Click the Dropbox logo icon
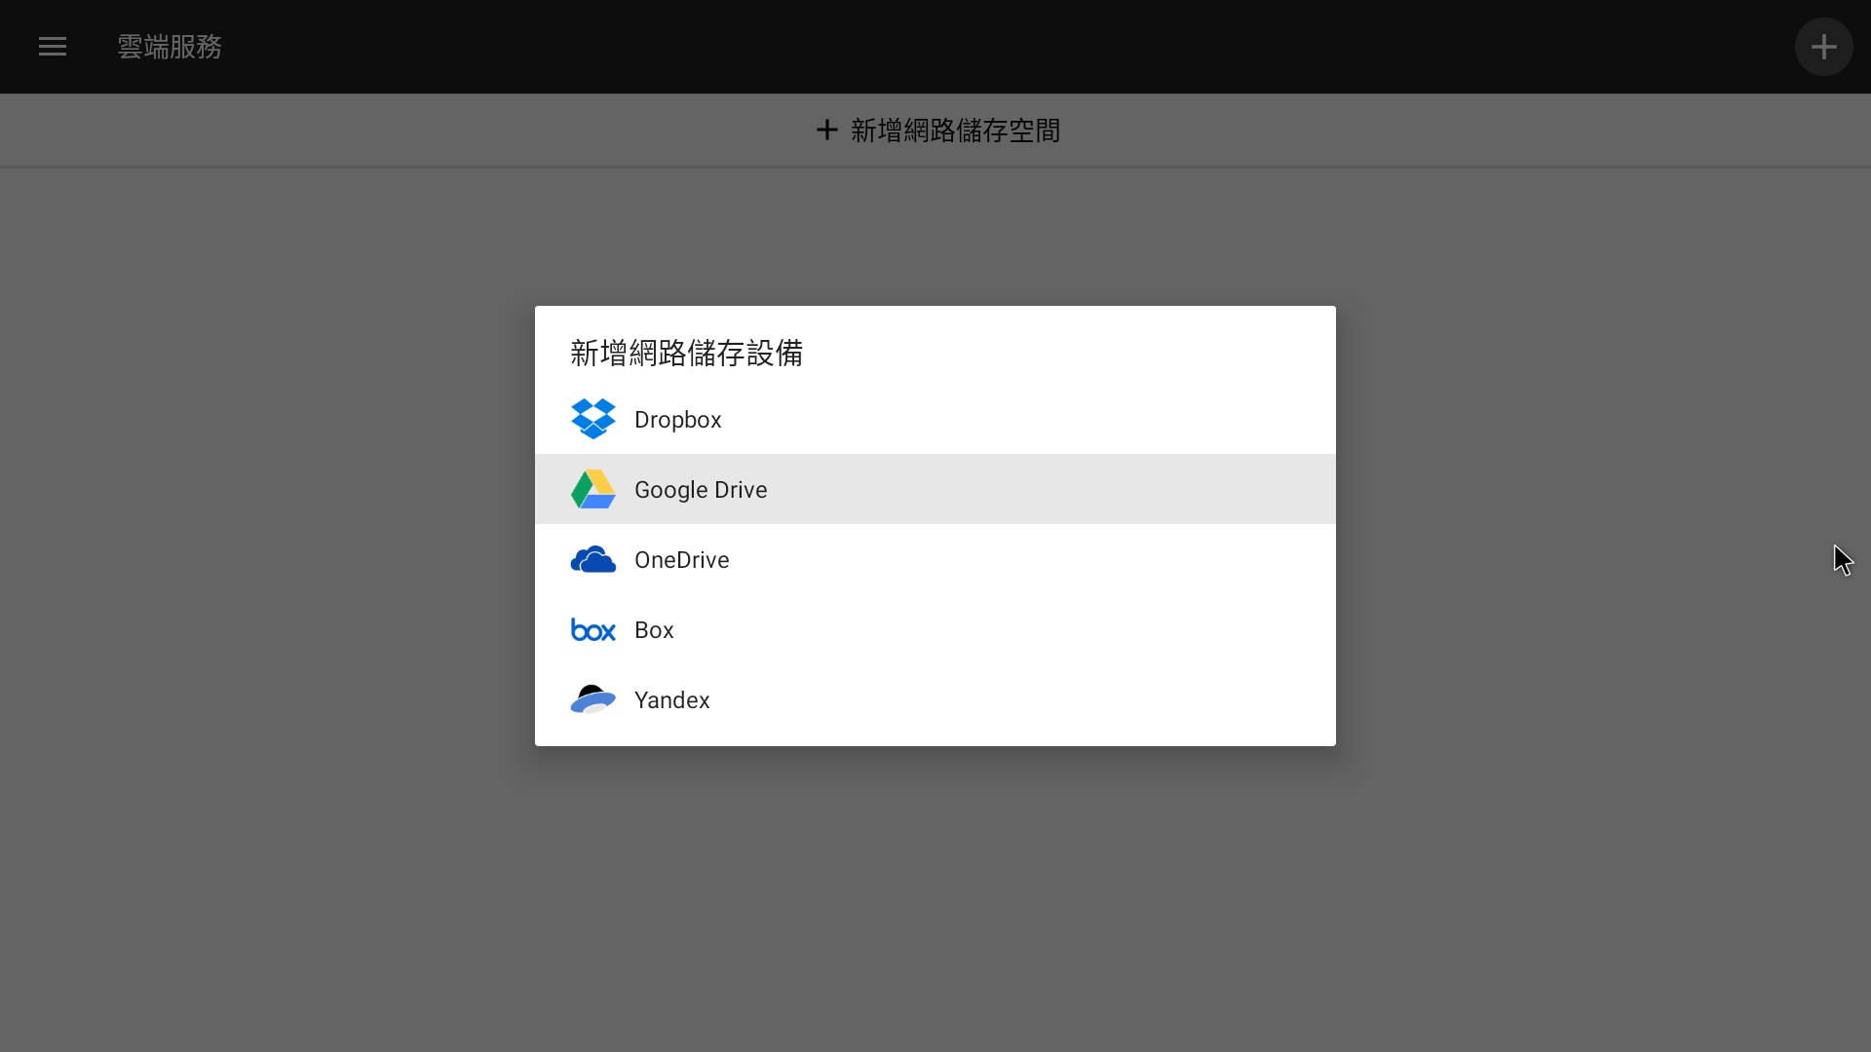The width and height of the screenshot is (1871, 1052). 592,419
